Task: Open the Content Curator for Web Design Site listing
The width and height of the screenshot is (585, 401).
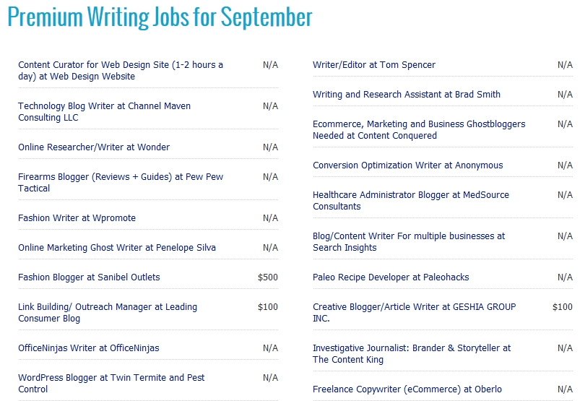Action: coord(121,70)
